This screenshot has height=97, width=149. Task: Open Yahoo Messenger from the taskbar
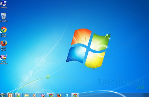click(x=43, y=95)
